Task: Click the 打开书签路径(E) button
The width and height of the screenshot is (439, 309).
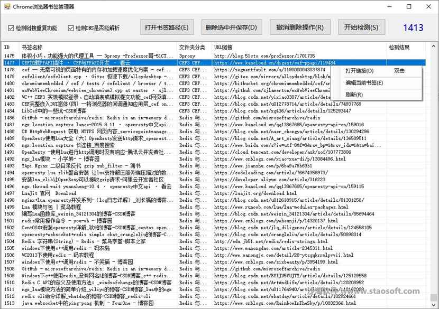Action: (x=167, y=27)
